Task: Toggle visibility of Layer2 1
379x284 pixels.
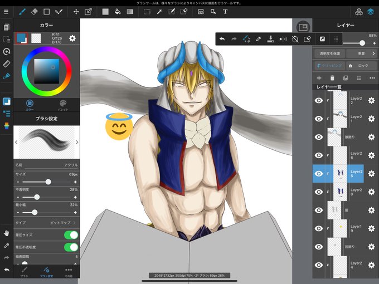Action: pyautogui.click(x=319, y=119)
